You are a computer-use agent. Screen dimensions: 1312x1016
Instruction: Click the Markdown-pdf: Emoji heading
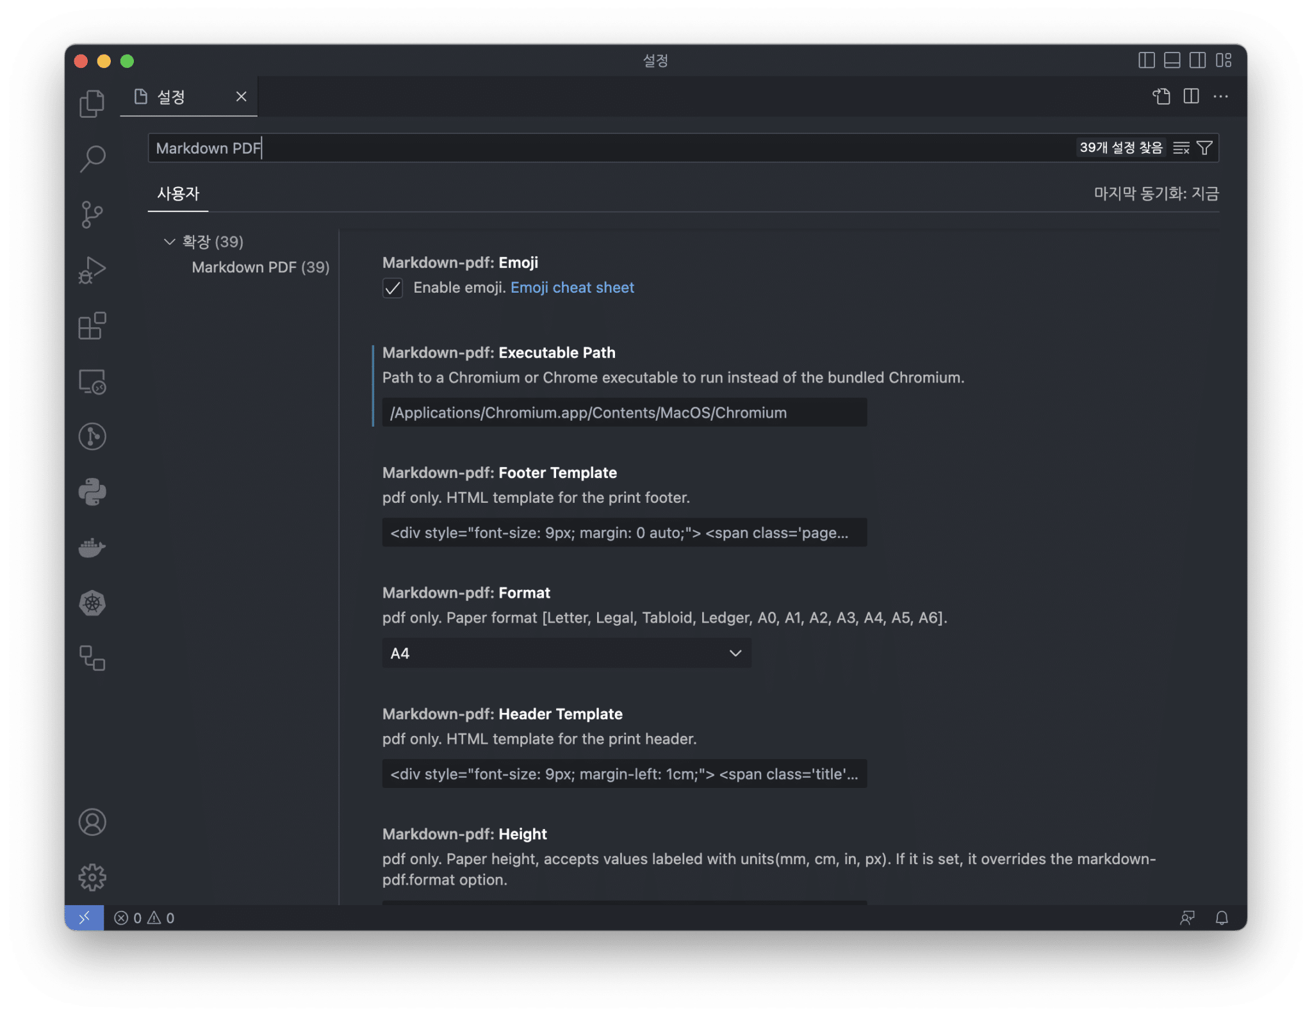tap(460, 263)
